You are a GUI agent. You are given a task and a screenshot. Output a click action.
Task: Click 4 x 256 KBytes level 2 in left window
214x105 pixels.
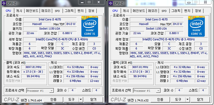click(x=75, y=76)
